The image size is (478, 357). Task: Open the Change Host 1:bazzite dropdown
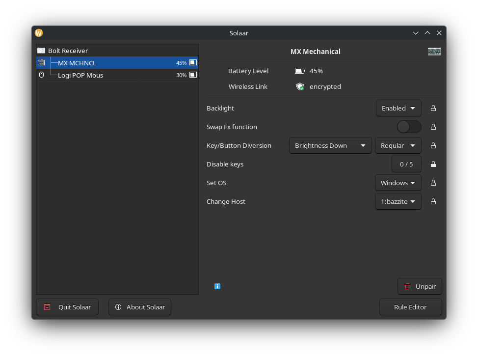[398, 201]
